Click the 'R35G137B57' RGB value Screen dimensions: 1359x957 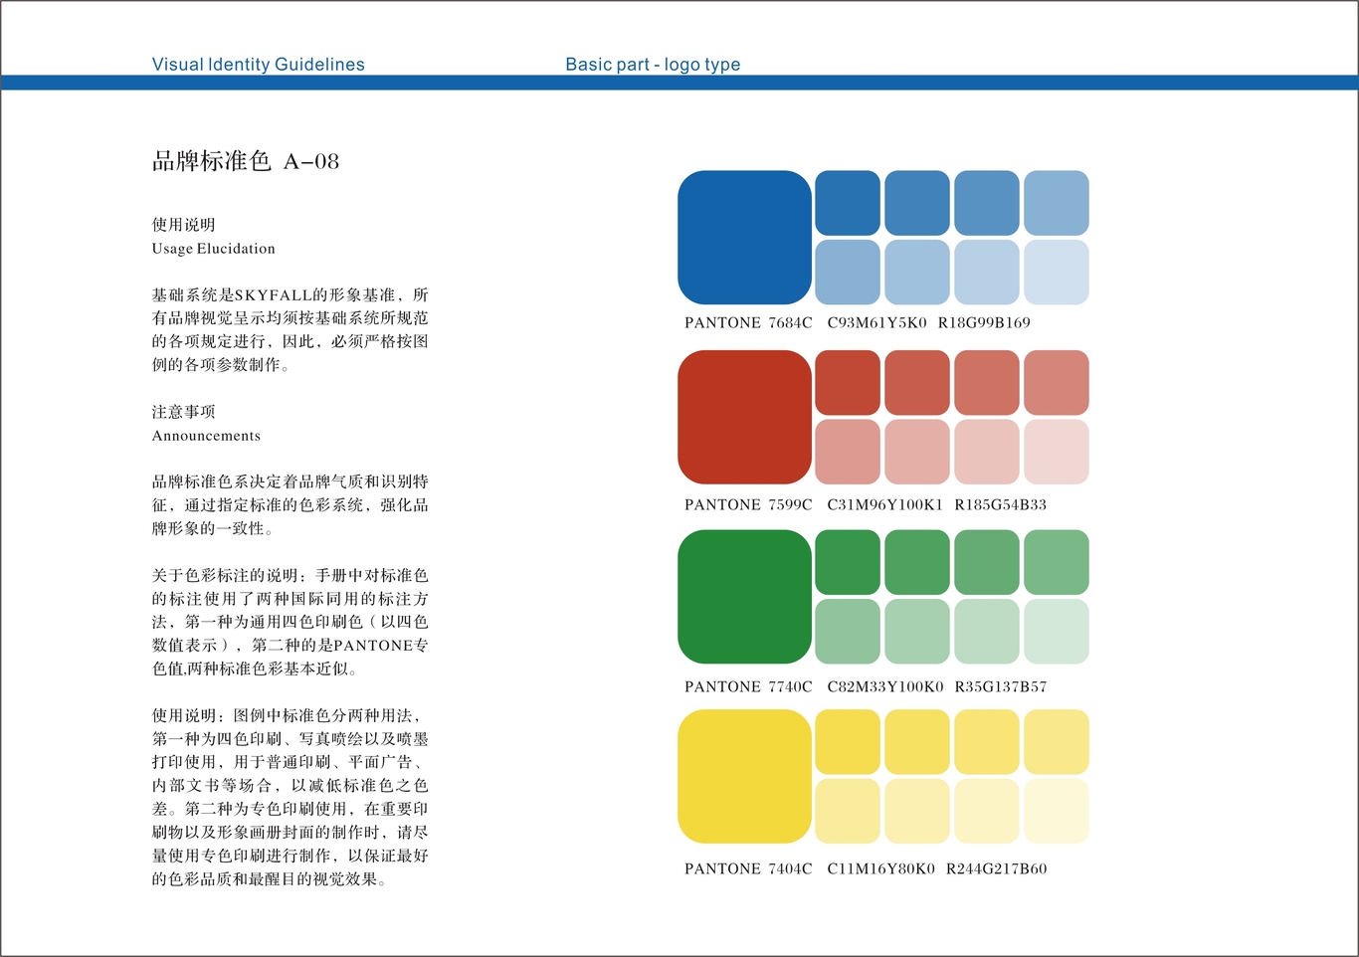(1001, 686)
